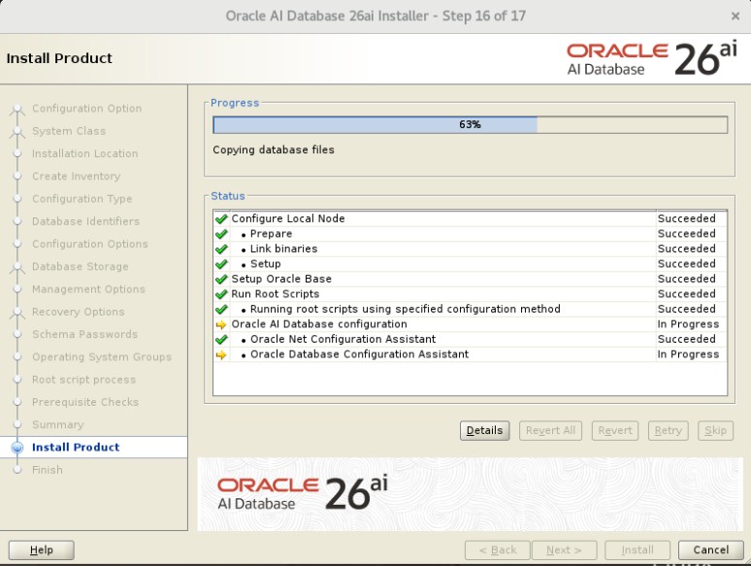Click green checkmark beside Run Root Scripts

221,294
